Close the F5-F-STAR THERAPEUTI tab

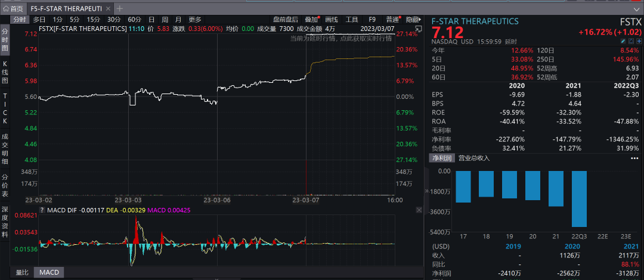(x=107, y=8)
